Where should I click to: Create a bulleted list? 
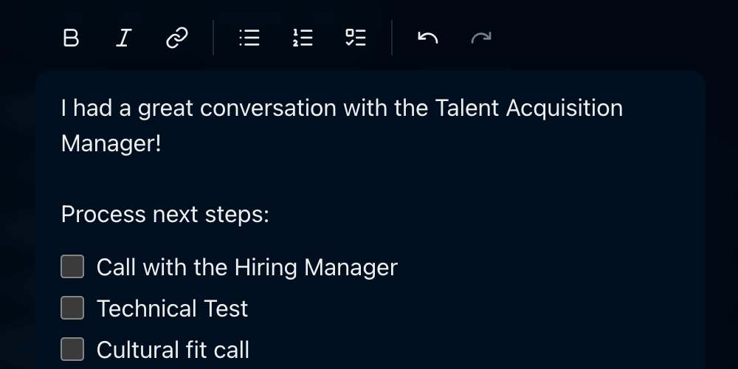pos(249,38)
